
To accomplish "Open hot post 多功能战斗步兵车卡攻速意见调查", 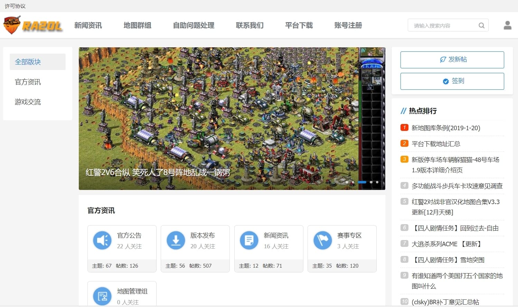I will pyautogui.click(x=457, y=186).
